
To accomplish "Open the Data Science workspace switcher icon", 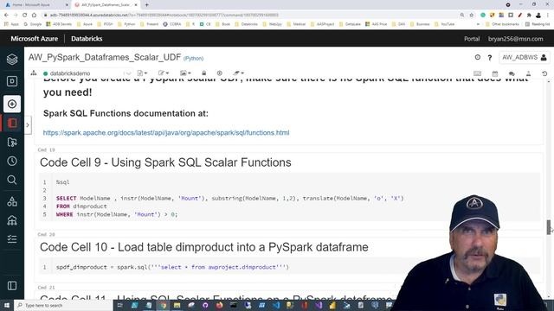I will [12, 81].
